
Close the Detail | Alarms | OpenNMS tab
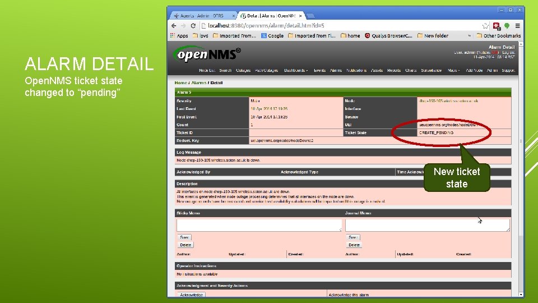click(300, 16)
